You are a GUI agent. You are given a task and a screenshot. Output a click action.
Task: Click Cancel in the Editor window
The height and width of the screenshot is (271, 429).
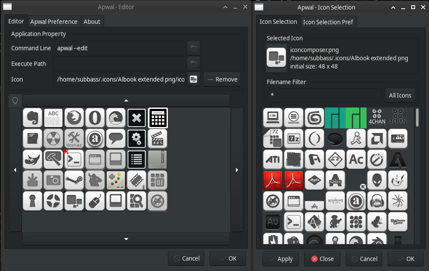click(x=186, y=258)
